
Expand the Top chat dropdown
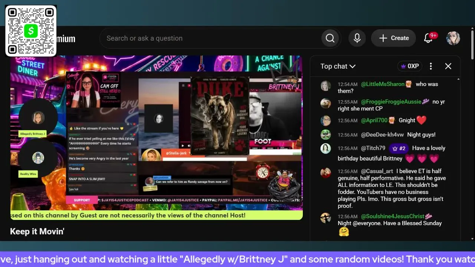point(338,66)
